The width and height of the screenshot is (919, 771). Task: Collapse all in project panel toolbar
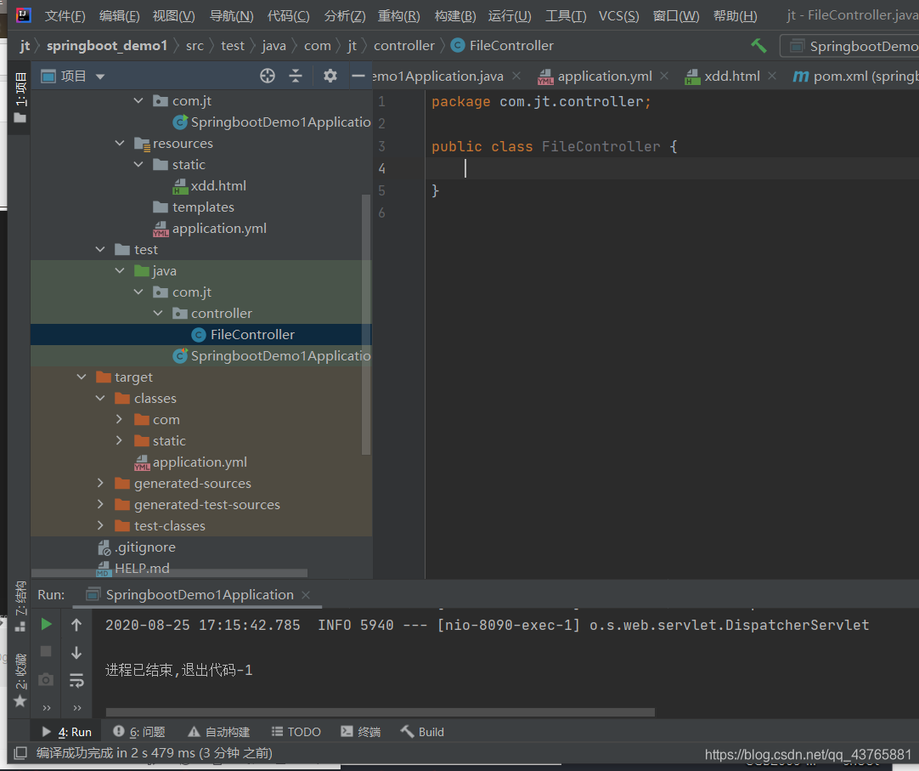(296, 76)
